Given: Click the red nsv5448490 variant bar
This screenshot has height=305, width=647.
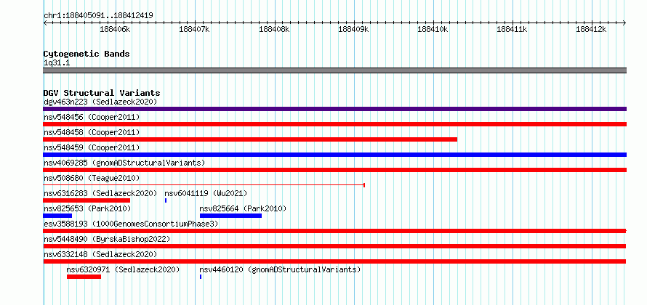Looking at the screenshot, I should click(x=334, y=246).
